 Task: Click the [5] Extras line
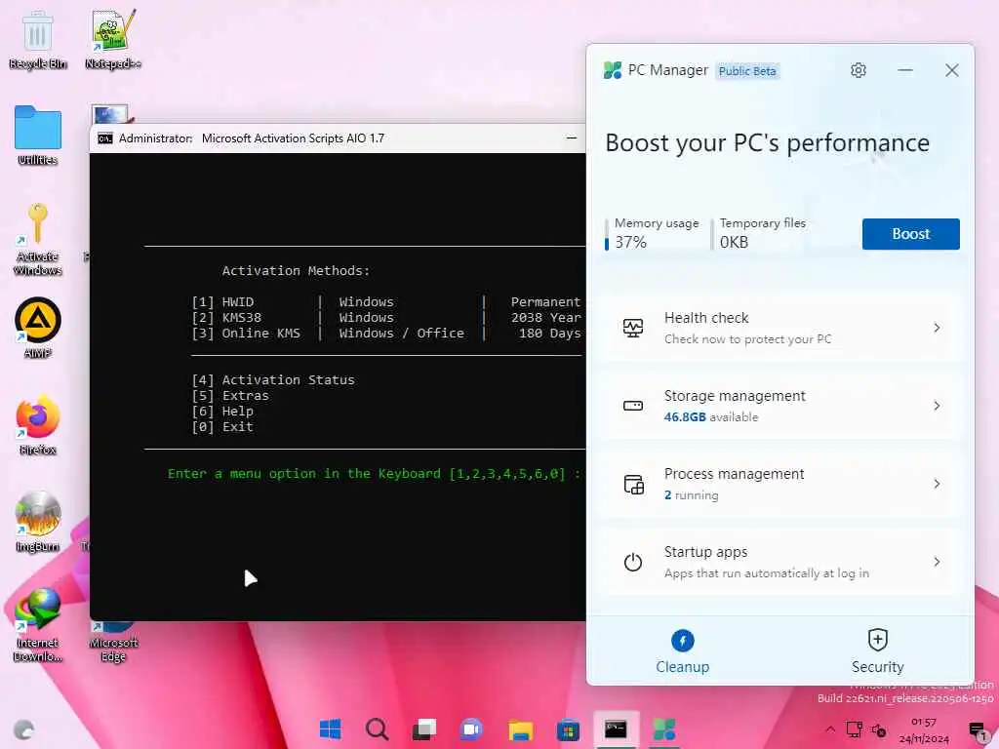(230, 396)
